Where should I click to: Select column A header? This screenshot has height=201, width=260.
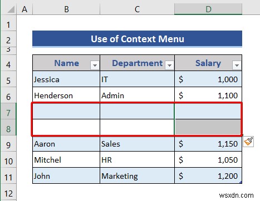(x=24, y=9)
